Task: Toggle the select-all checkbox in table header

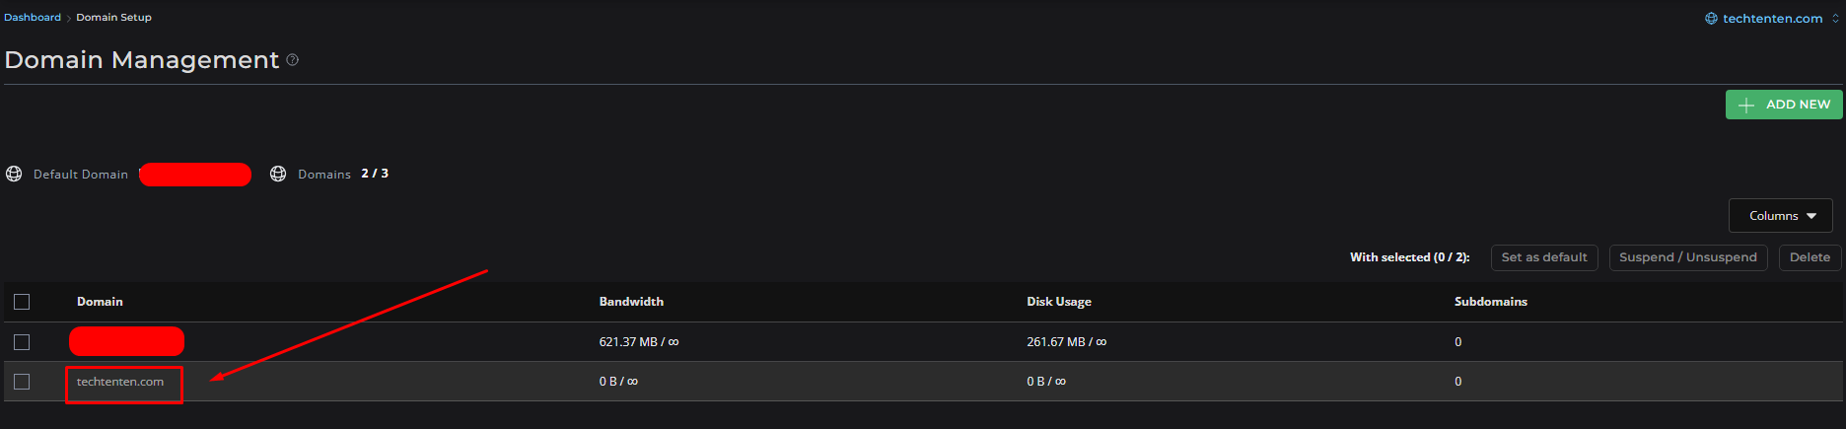Action: 22,302
